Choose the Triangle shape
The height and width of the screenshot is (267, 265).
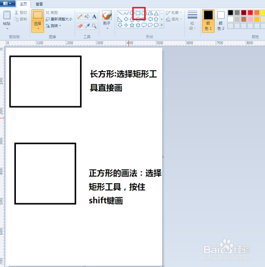click(156, 13)
